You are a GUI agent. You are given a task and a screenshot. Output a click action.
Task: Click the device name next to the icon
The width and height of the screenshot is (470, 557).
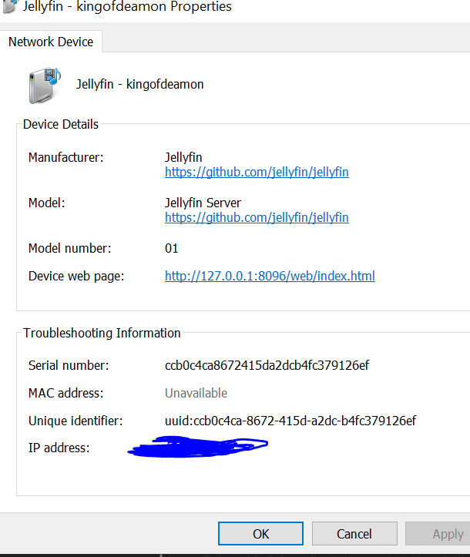point(139,84)
